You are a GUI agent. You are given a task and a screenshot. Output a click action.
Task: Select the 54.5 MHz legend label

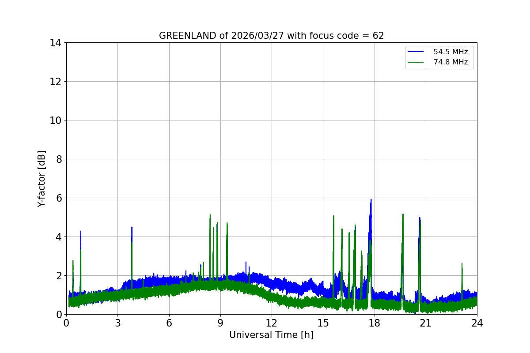(x=450, y=52)
